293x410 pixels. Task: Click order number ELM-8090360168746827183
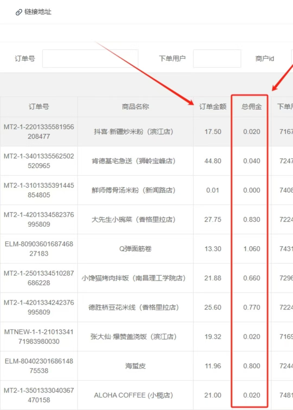tap(39, 249)
